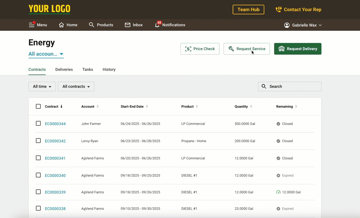Check the box for contract EC0000341
Viewport: 360px width, 218px height.
[x=38, y=158]
